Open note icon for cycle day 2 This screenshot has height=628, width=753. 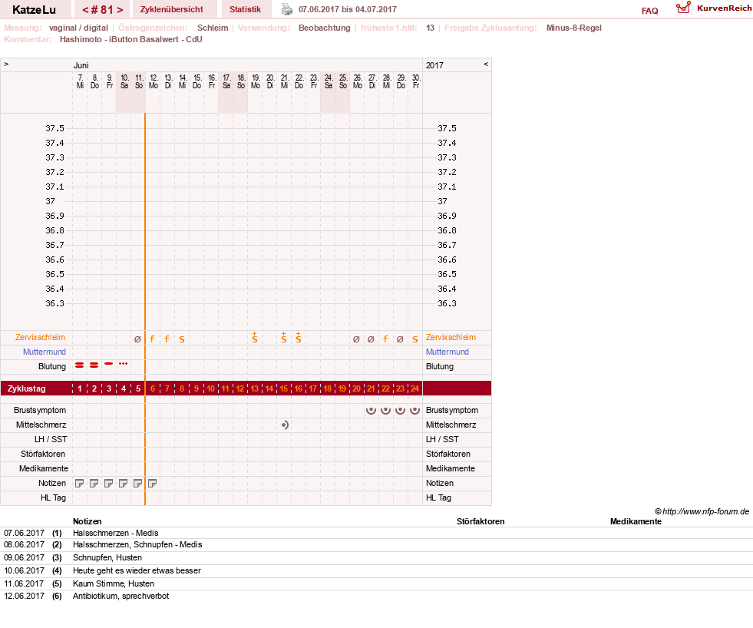pyautogui.click(x=94, y=484)
